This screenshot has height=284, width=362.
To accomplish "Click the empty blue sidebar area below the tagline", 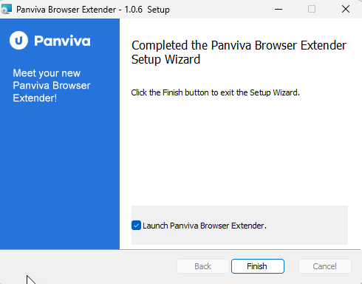I will [x=60, y=176].
